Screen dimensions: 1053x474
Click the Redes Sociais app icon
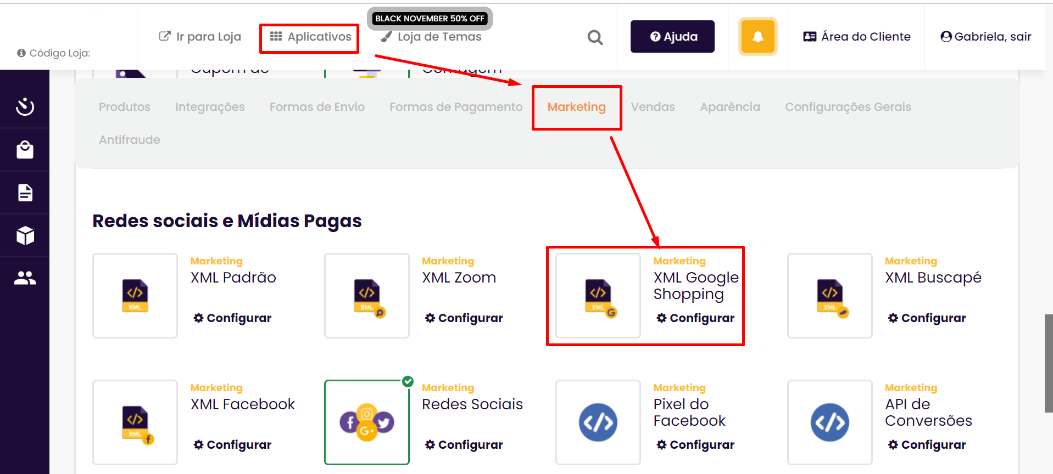tap(367, 422)
